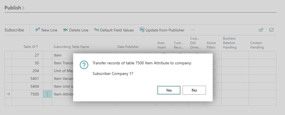Image resolution: width=285 pixels, height=115 pixels.
Task: Click Contact Handling cell for row 7500
Action: pyautogui.click(x=262, y=94)
